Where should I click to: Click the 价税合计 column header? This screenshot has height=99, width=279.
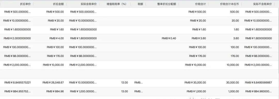click(200, 4)
